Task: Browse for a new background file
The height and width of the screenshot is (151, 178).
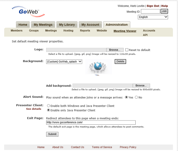Action: (x=141, y=86)
